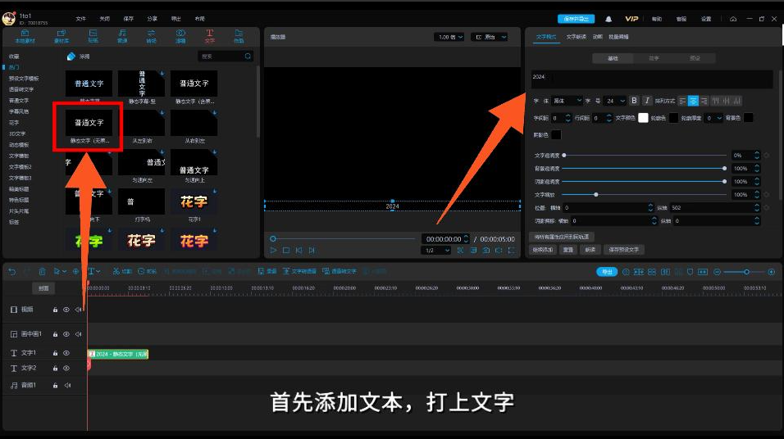The image size is (784, 439).
Task: Toggle Bold formatting button
Action: point(634,101)
